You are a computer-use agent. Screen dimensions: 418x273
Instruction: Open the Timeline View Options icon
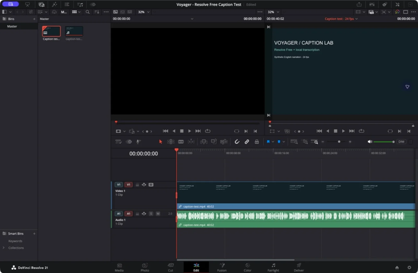click(118, 142)
